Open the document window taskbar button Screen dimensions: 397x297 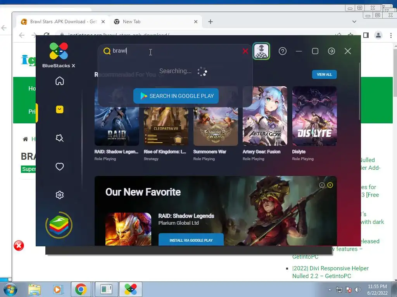106,289
